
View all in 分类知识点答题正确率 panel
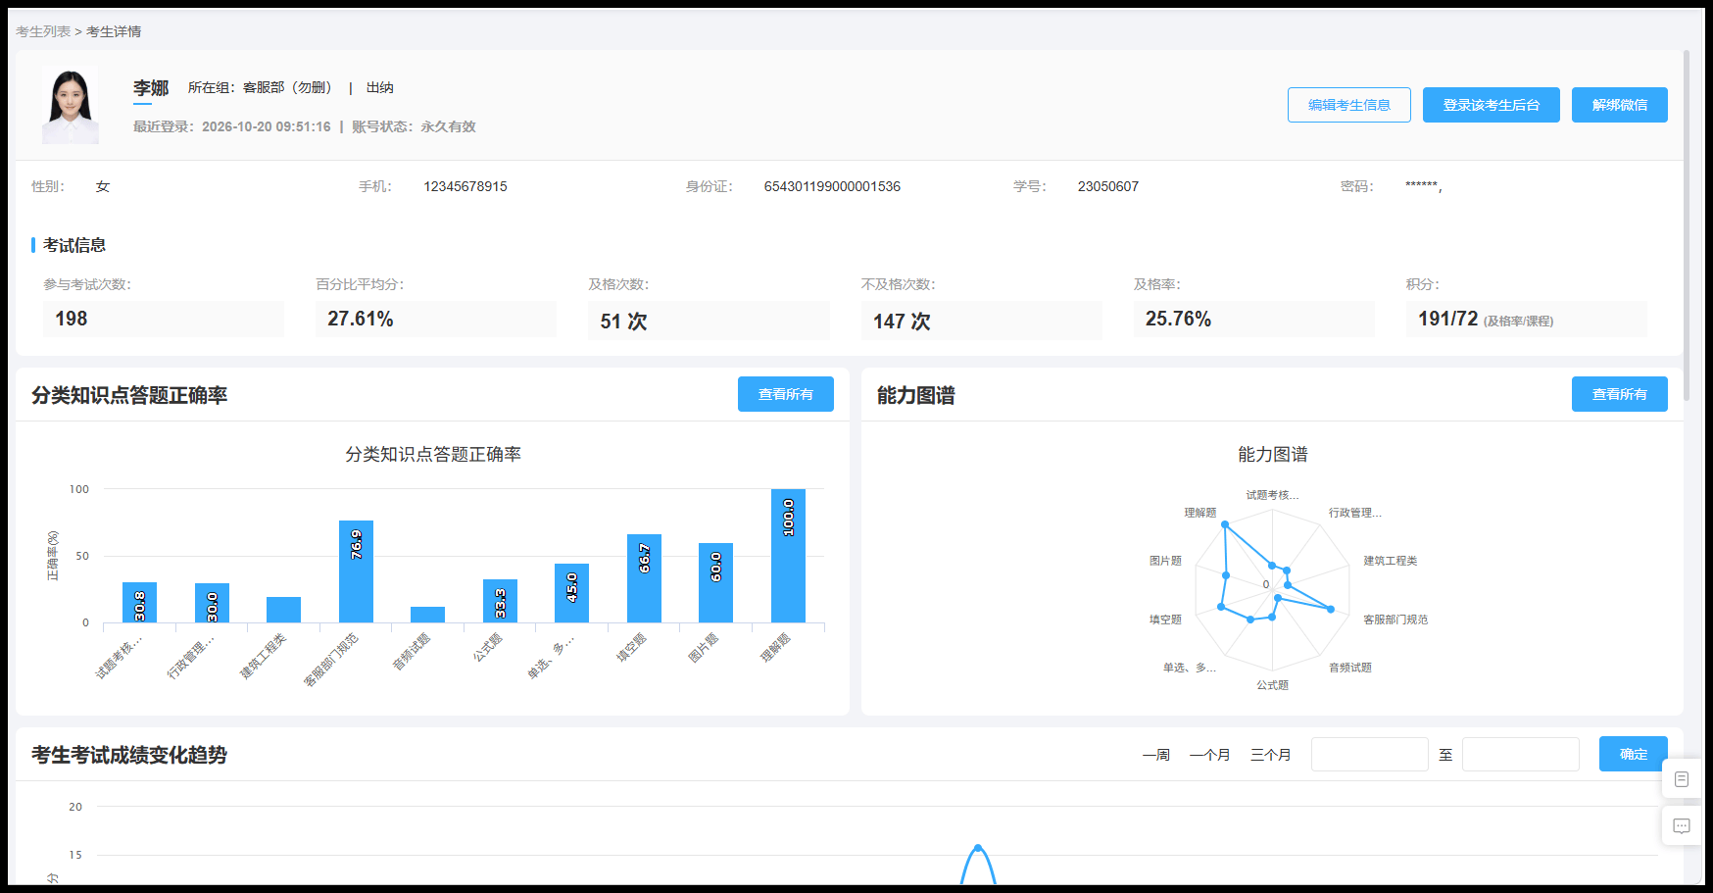click(x=786, y=394)
